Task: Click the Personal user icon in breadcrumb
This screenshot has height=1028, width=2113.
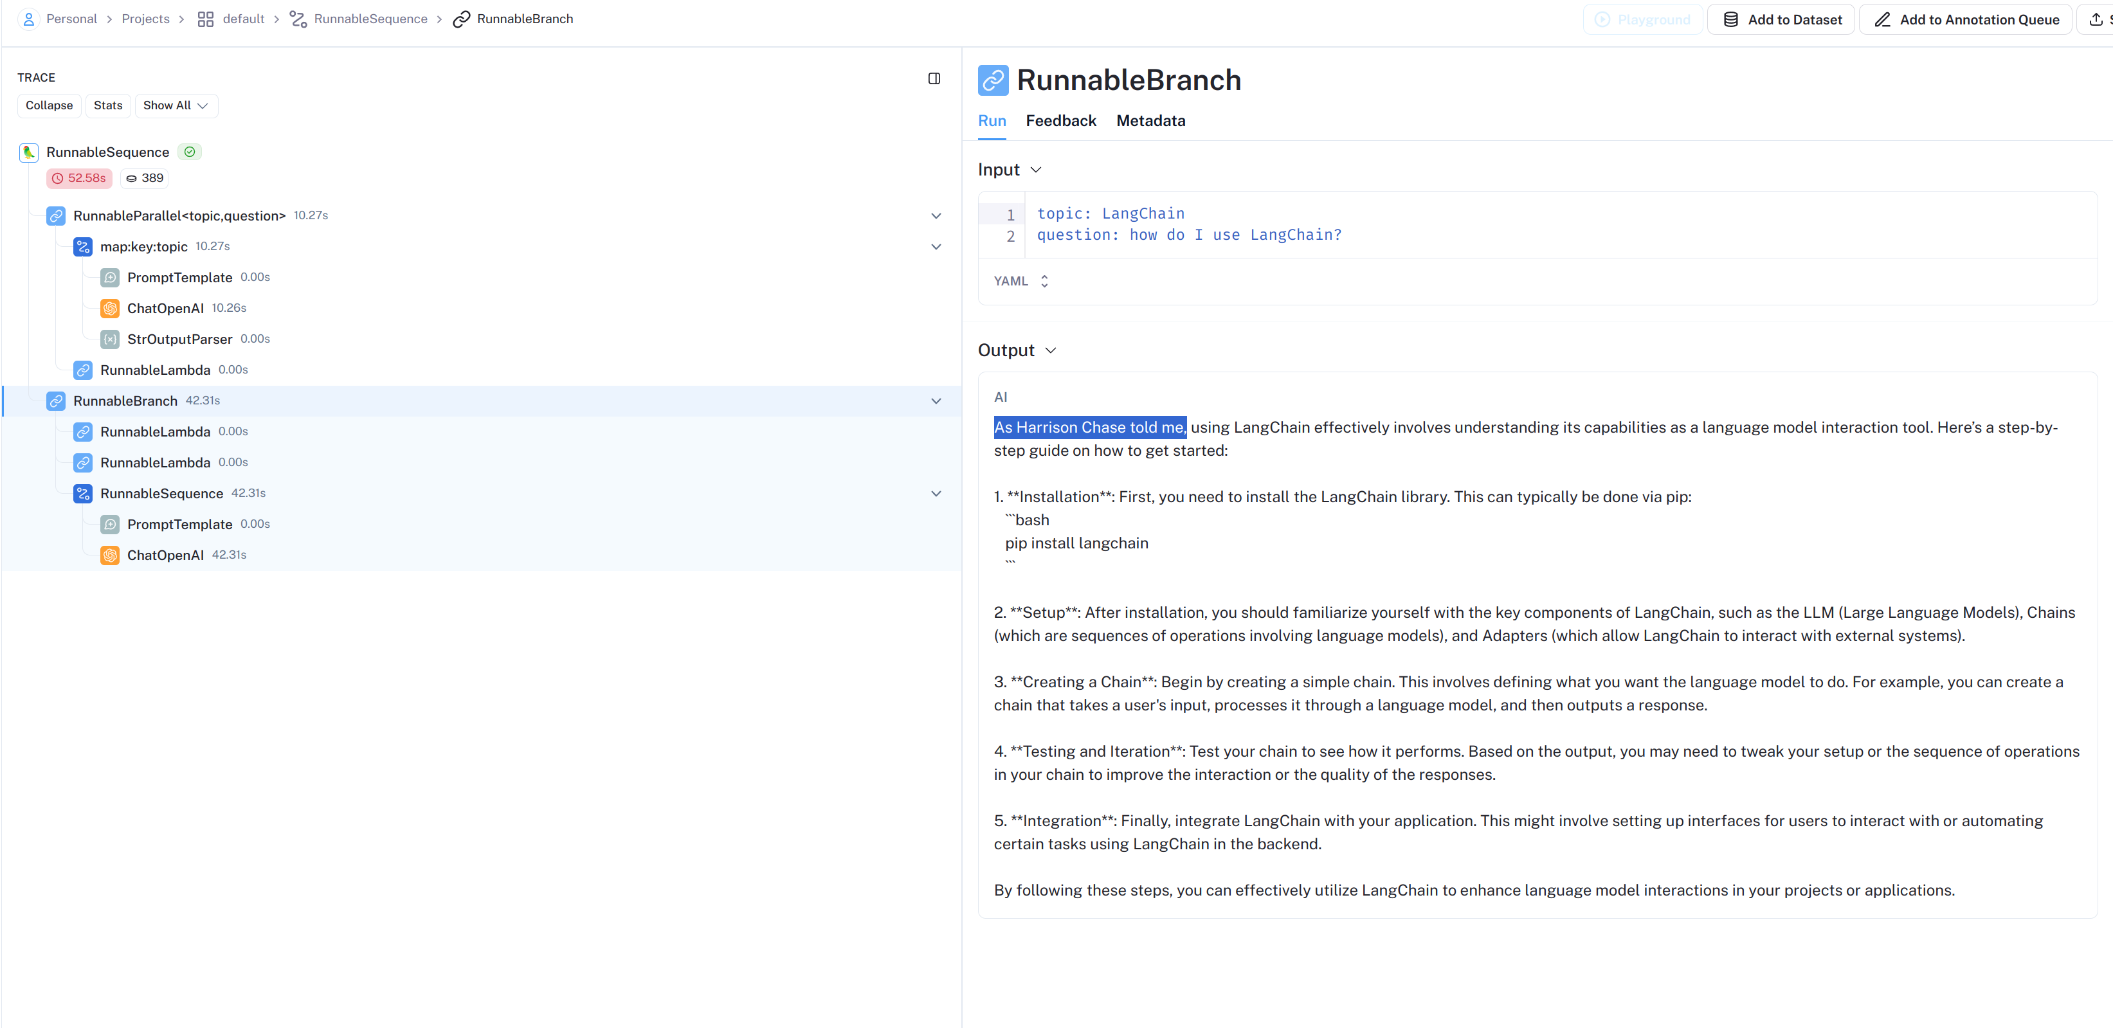Action: pyautogui.click(x=29, y=19)
